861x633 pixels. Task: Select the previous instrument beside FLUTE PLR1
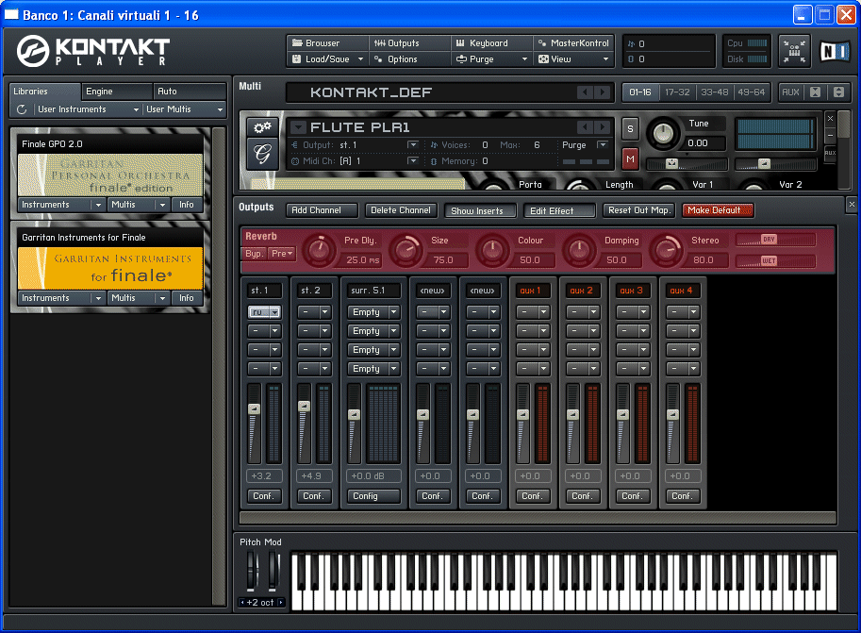pyautogui.click(x=586, y=127)
